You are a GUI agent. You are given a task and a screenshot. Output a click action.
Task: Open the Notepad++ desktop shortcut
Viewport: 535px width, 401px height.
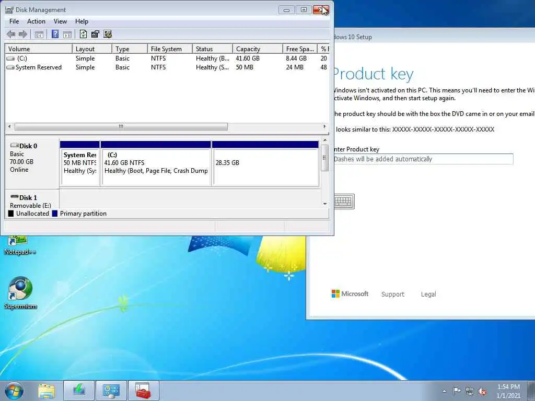coord(19,245)
